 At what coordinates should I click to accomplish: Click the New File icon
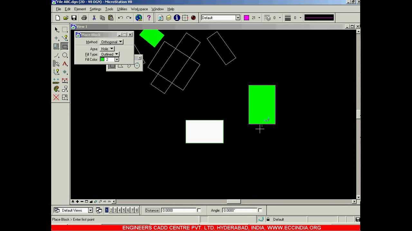point(58,18)
